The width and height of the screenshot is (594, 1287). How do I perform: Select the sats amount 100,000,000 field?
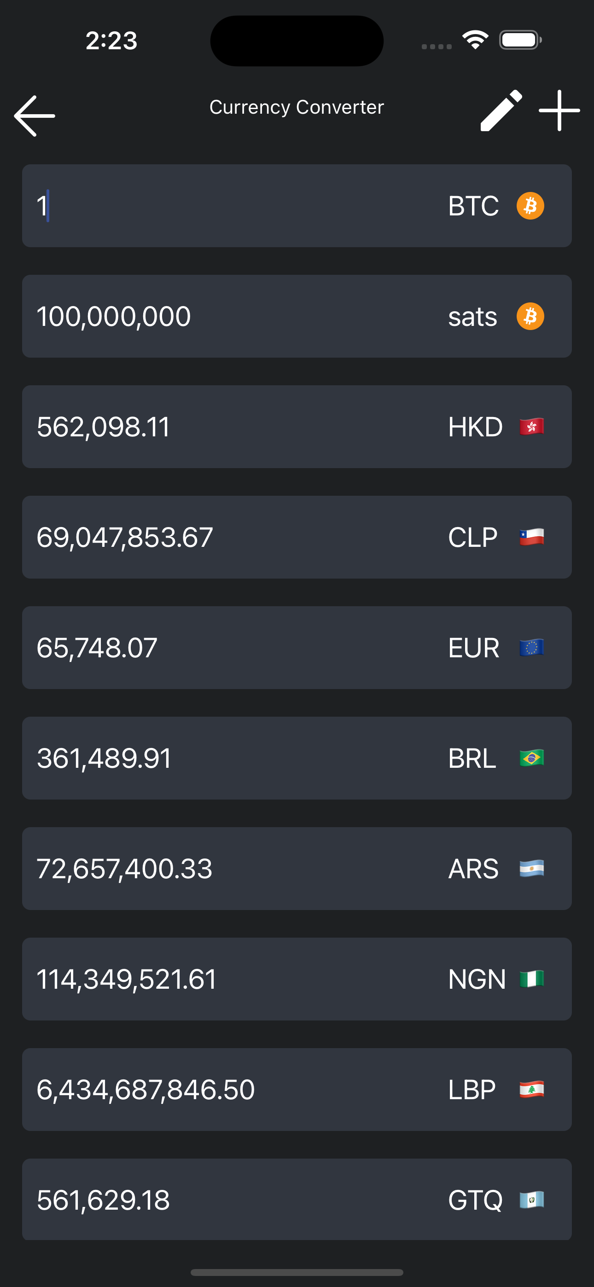114,316
